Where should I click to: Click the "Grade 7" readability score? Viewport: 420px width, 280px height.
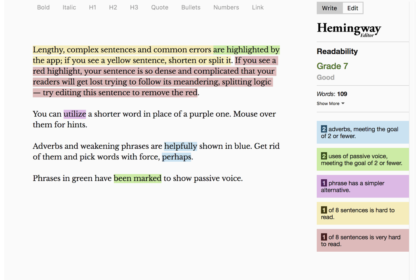click(x=332, y=66)
